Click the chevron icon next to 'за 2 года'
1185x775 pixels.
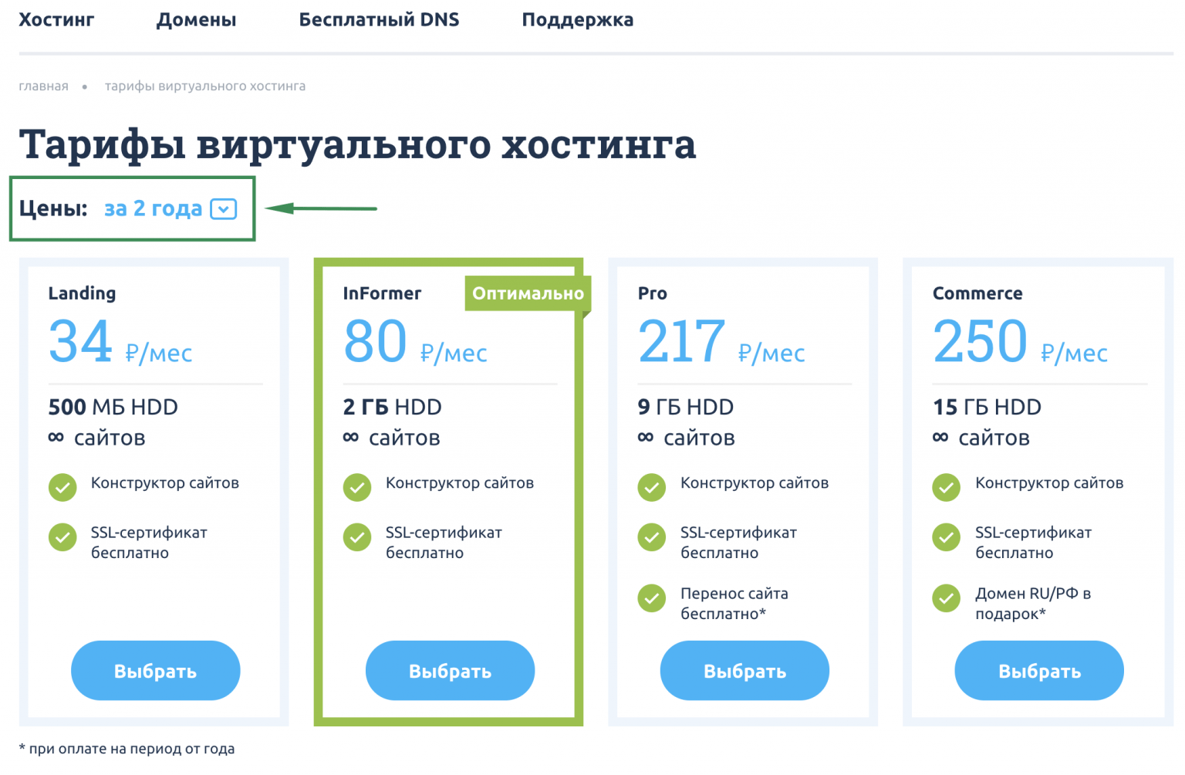pyautogui.click(x=224, y=209)
